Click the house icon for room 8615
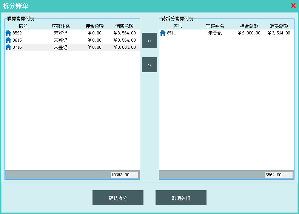 point(8,40)
